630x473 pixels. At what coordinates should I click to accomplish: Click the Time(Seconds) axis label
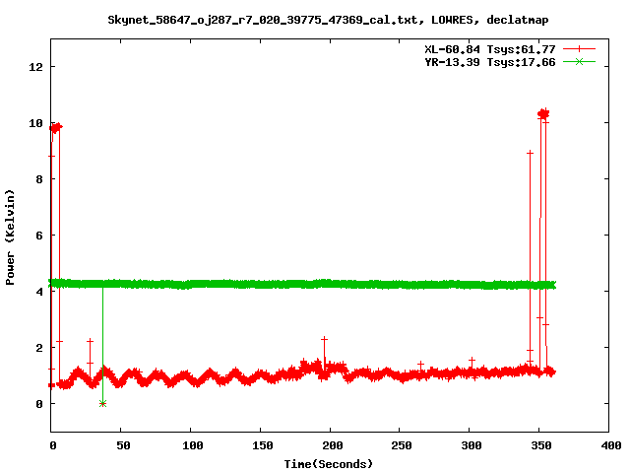328,464
